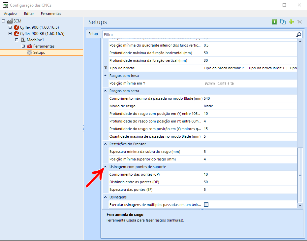Select the Setup tab
The width and height of the screenshot is (307, 241).
(93, 34)
